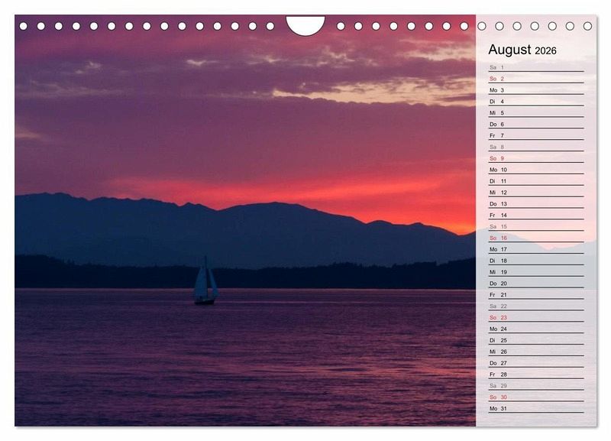Select the "Mo 31" date row
The width and height of the screenshot is (611, 441).
point(536,409)
